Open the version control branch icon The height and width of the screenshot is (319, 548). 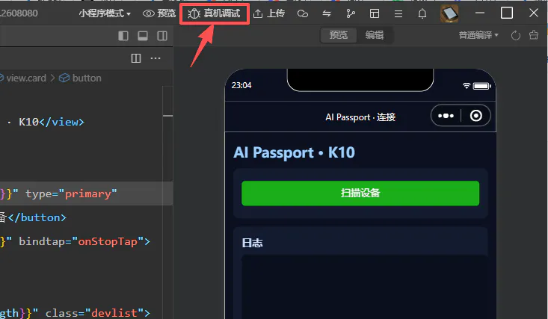tap(350, 13)
